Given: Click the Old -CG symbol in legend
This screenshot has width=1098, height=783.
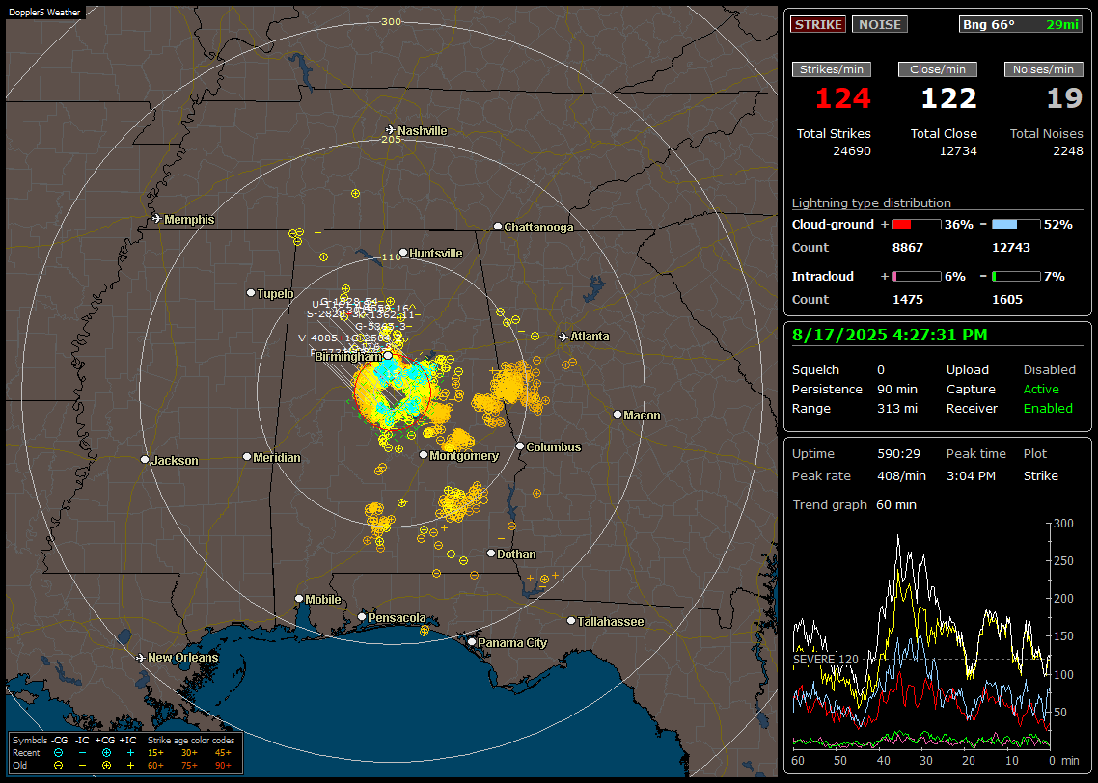Looking at the screenshot, I should click(58, 766).
